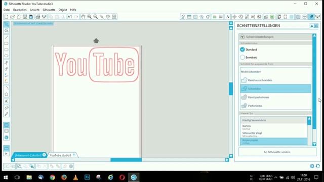
Task: Choose Schneiden cut style
Action: coord(275,88)
